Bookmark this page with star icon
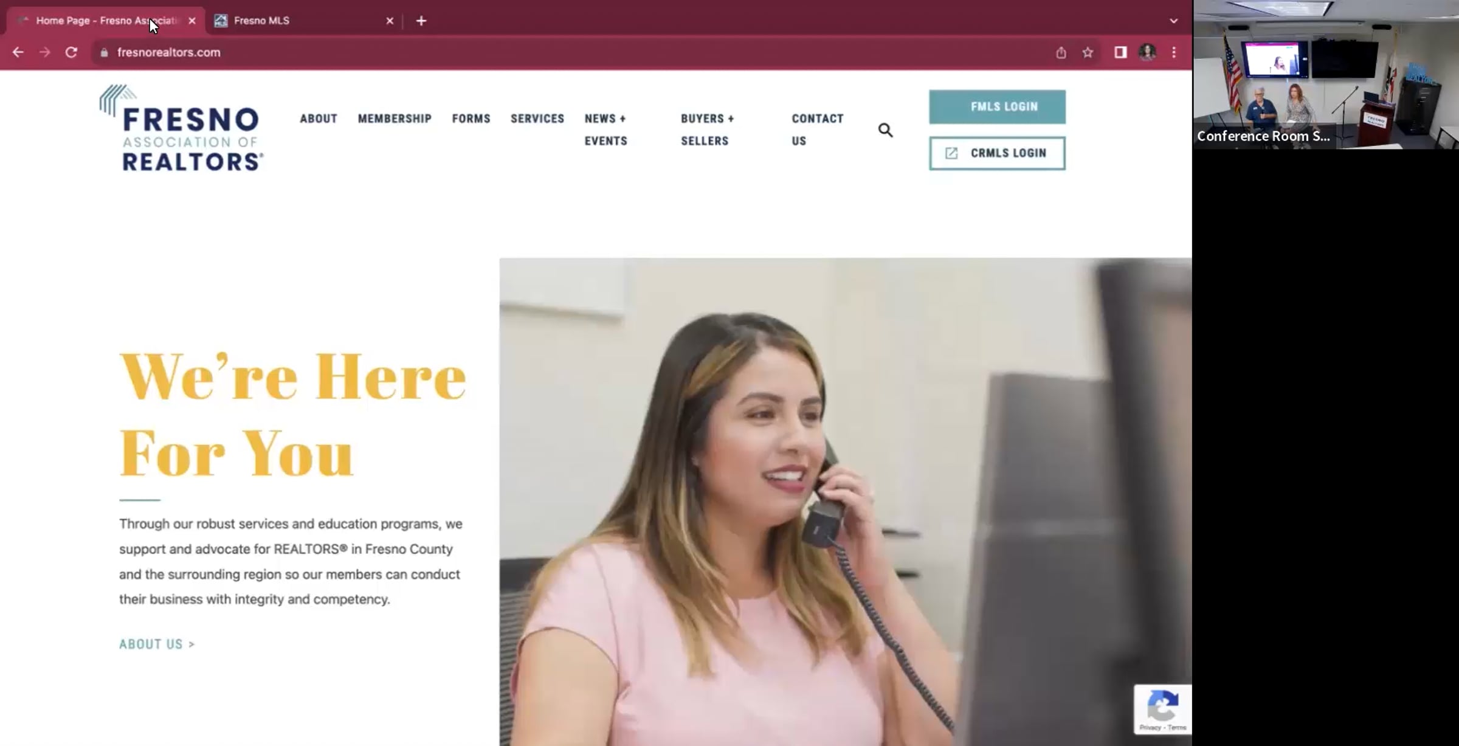This screenshot has height=746, width=1459. [x=1088, y=52]
